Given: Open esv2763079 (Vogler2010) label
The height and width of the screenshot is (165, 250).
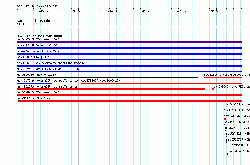Looking at the screenshot, I should 101,81.
